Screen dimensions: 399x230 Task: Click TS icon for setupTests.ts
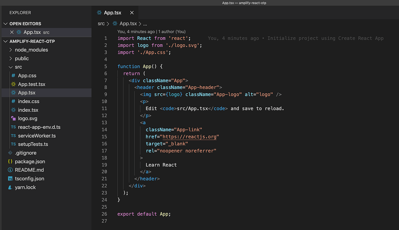pos(13,144)
